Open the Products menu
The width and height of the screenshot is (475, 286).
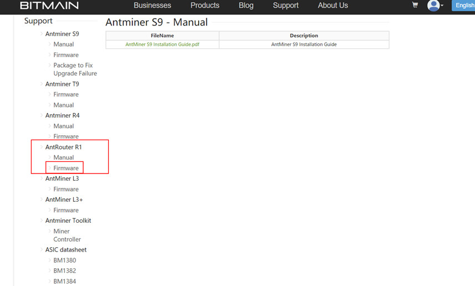click(205, 6)
